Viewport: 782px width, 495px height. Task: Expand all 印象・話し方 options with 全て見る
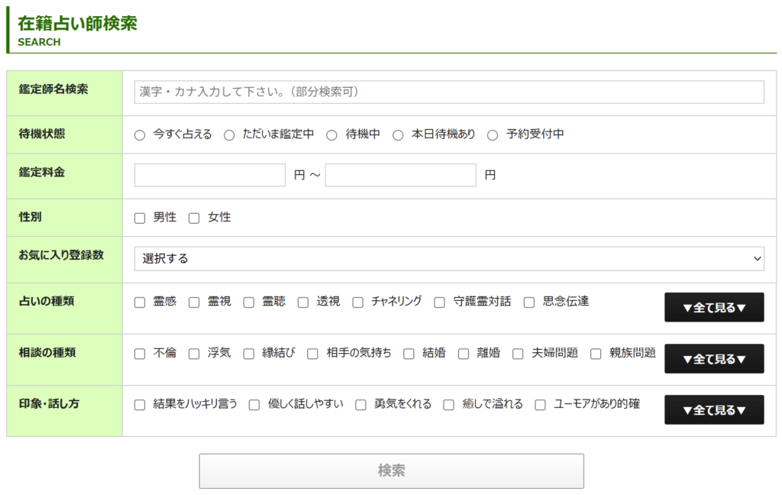[x=714, y=409]
